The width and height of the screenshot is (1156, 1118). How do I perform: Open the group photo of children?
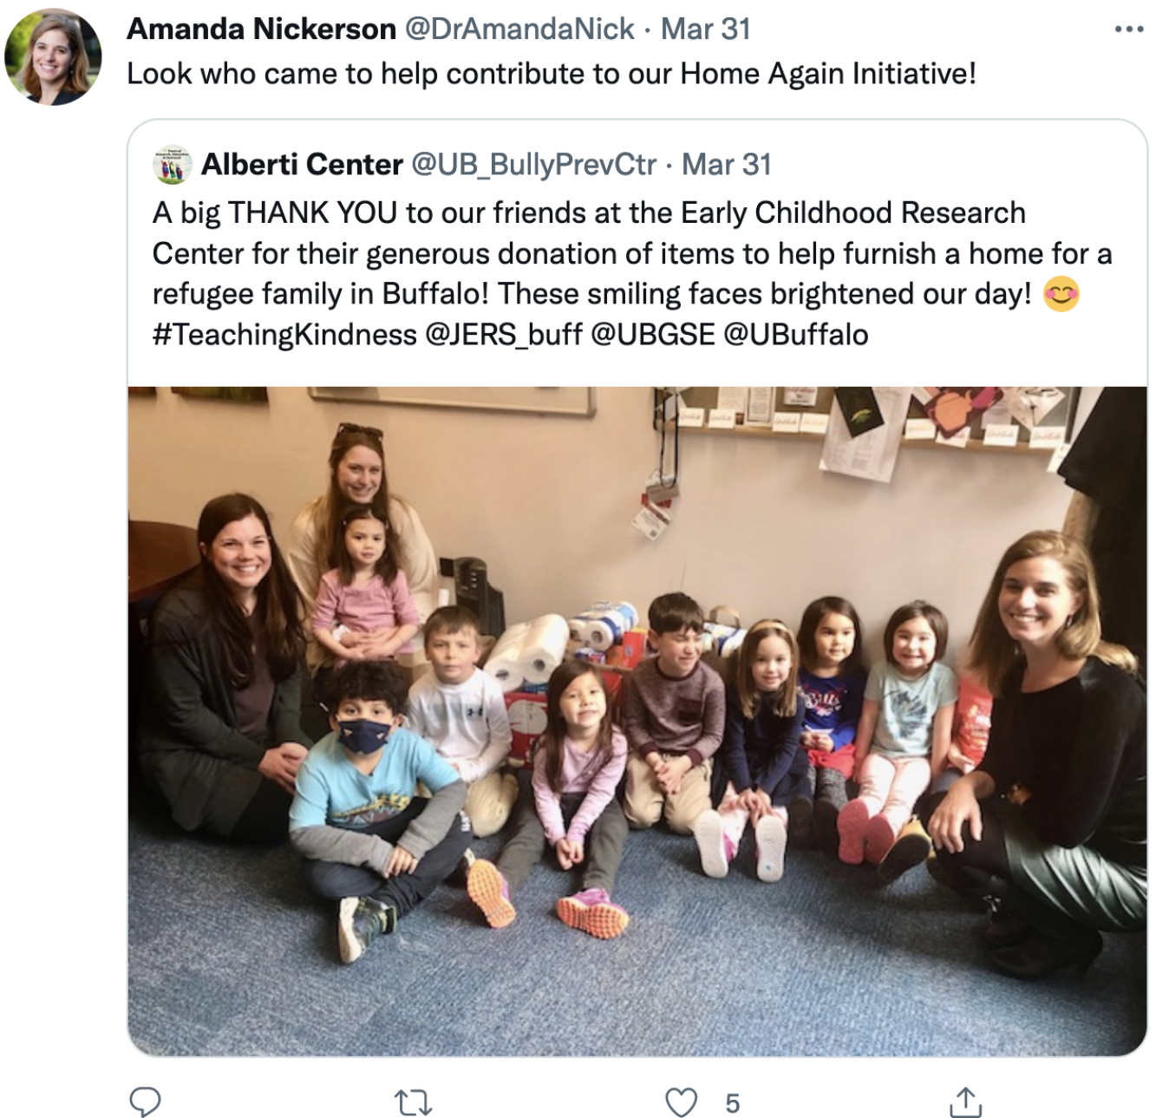[637, 721]
